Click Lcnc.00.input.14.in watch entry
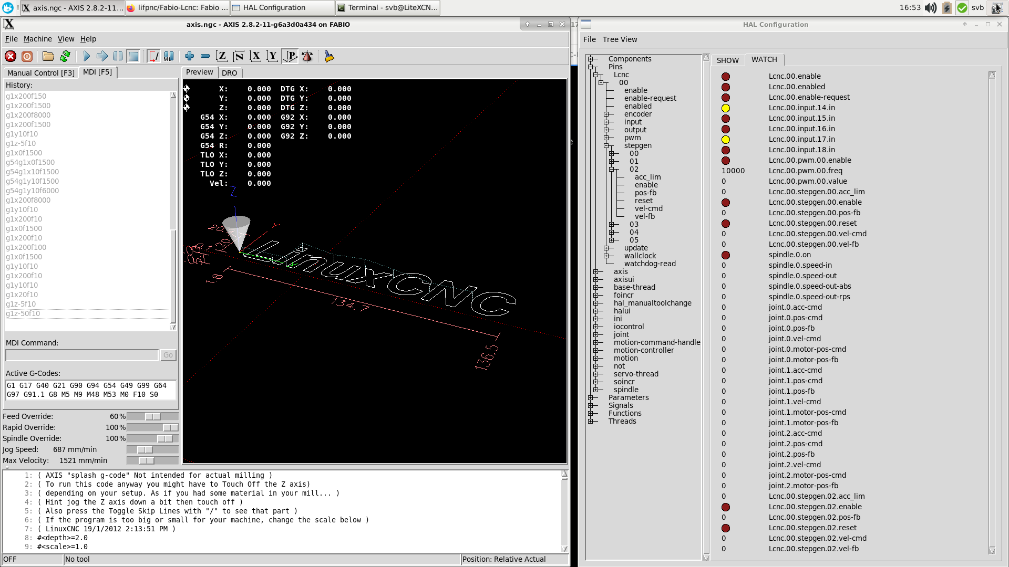1009x567 pixels. [x=801, y=108]
